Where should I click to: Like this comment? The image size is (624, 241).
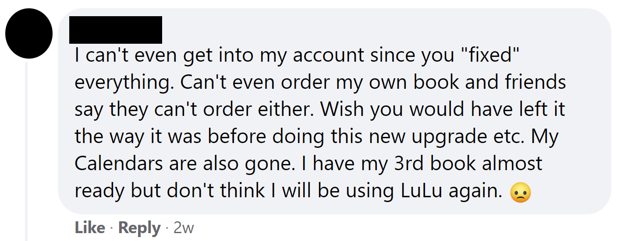[x=90, y=228]
